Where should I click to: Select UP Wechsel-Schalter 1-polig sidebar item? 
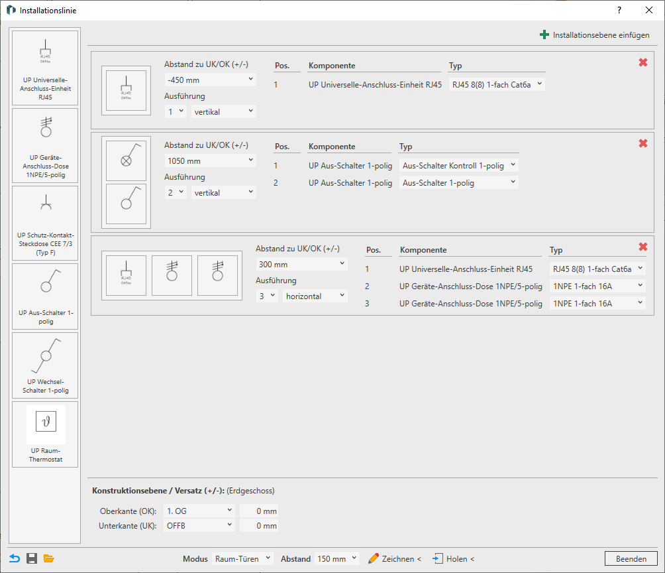click(45, 365)
